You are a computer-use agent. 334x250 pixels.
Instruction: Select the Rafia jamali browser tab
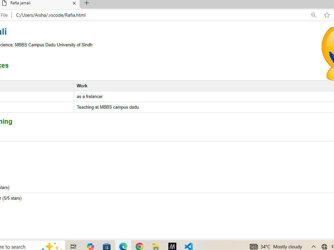tap(39, 4)
